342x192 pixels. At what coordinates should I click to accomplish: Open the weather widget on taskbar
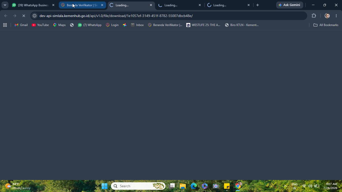[x=18, y=186]
